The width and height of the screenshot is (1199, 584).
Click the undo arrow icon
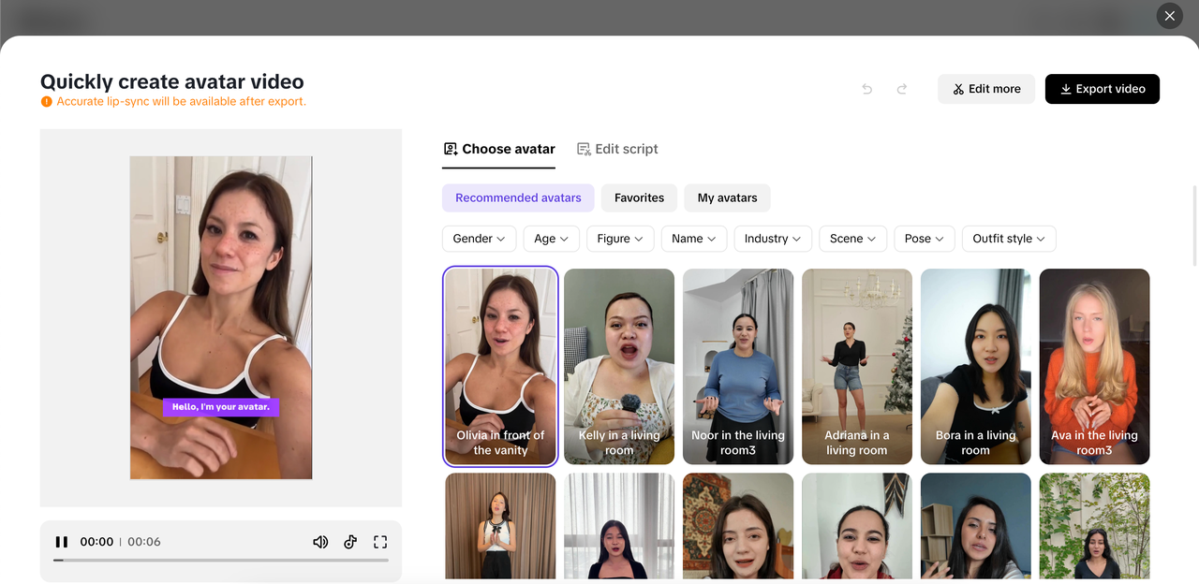click(866, 89)
